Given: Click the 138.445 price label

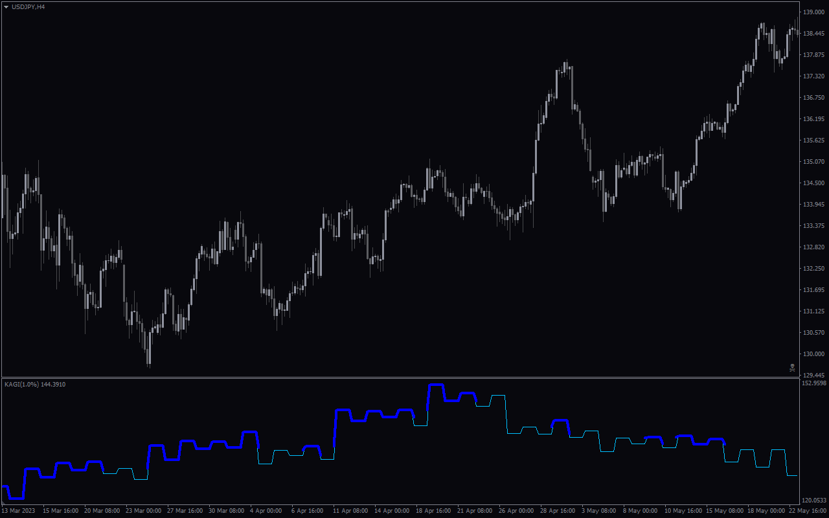Looking at the screenshot, I should pyautogui.click(x=814, y=34).
